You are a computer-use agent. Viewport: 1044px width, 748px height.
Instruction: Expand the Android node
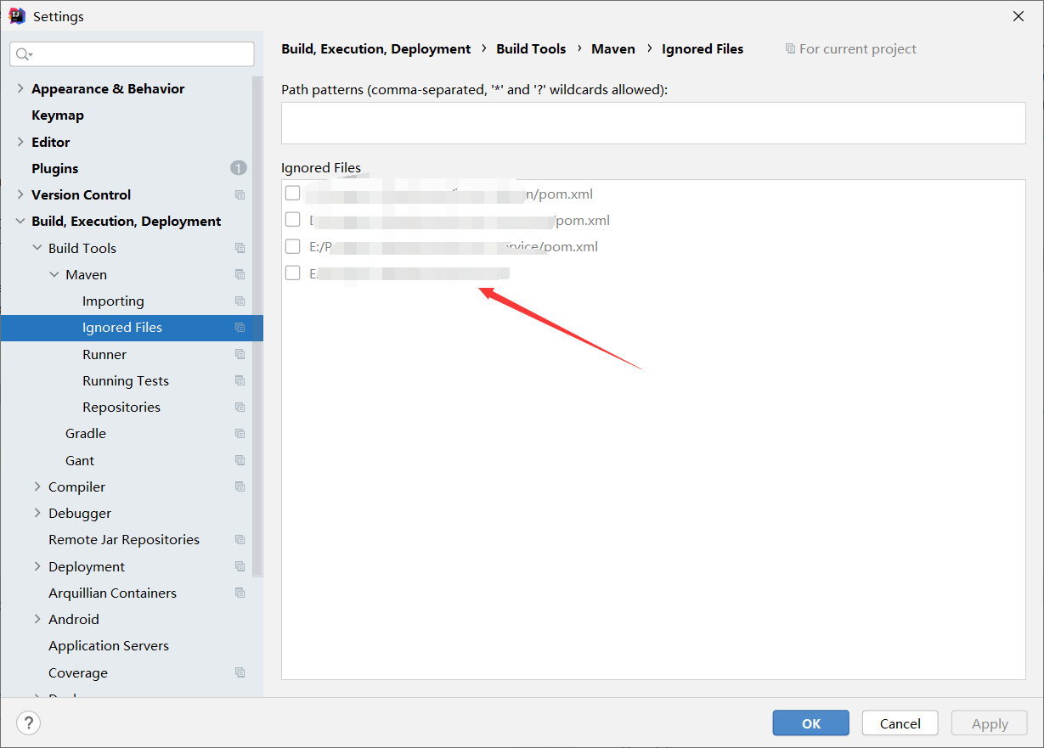(37, 619)
